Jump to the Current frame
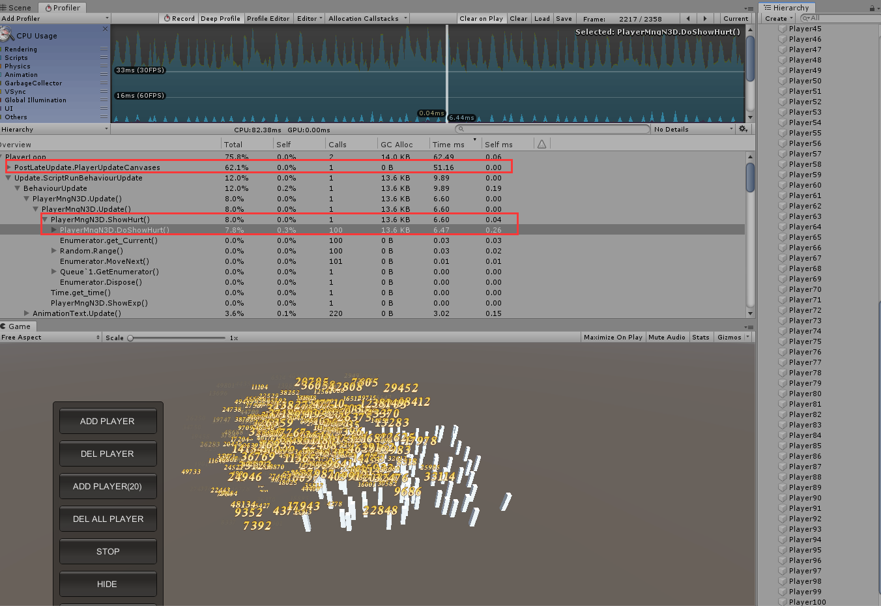 (736, 18)
